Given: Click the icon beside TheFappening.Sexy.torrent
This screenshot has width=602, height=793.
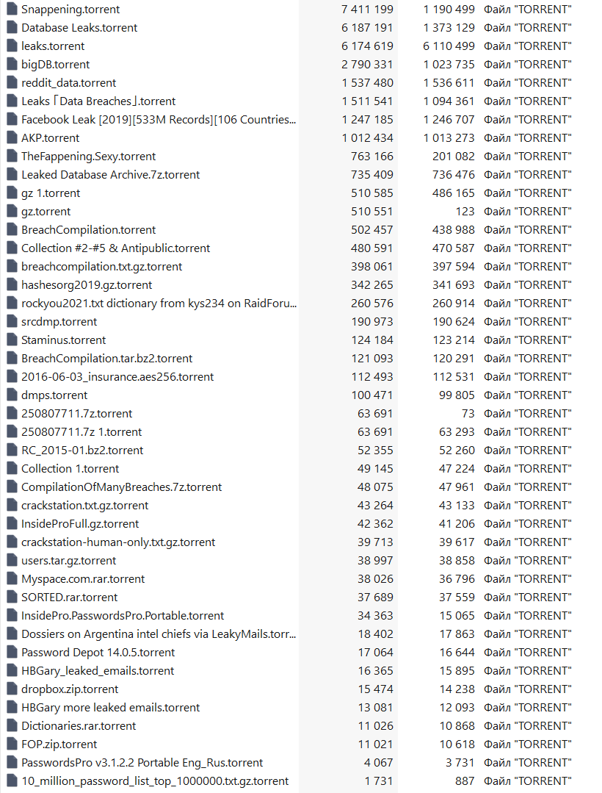Looking at the screenshot, I should tap(12, 157).
